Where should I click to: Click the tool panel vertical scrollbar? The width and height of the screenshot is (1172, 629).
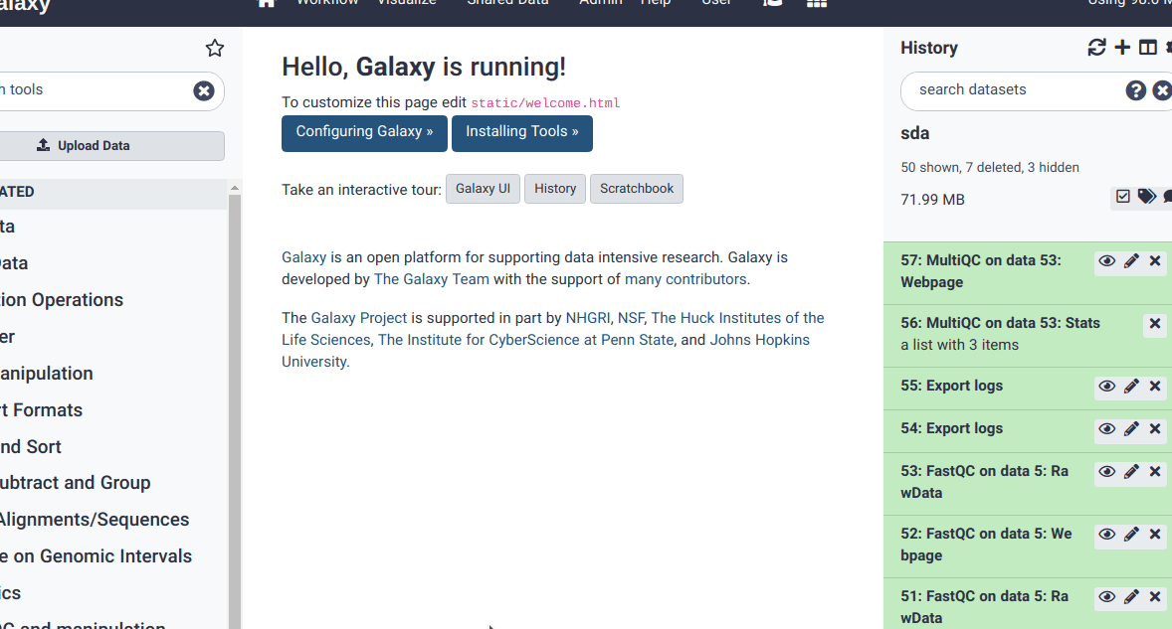point(235,410)
